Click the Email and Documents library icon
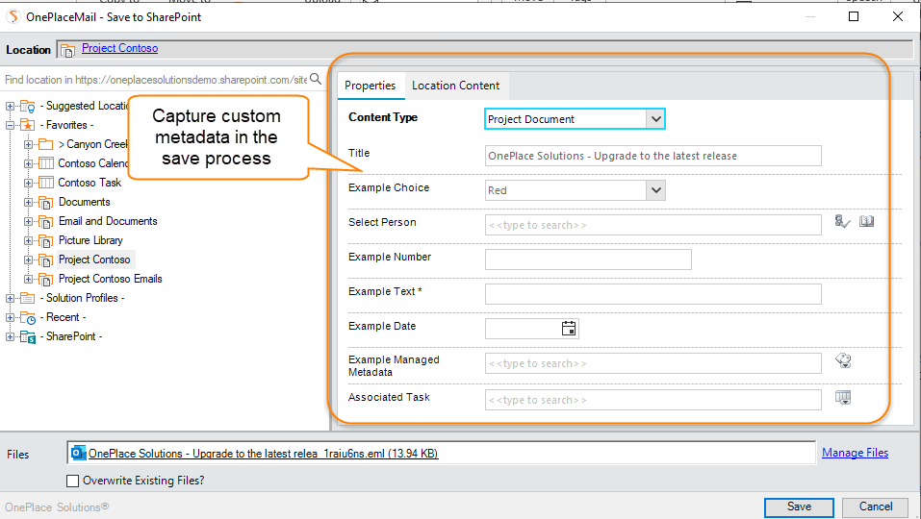 pos(46,222)
